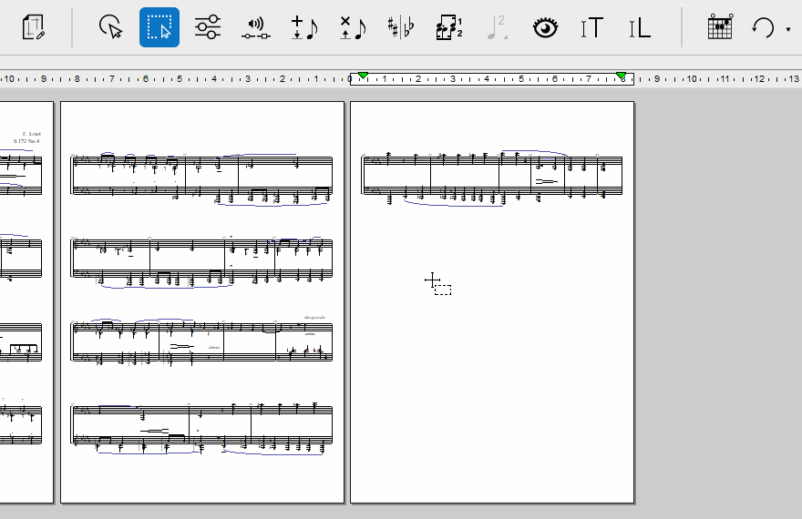
Task: Open the sliders settings tool
Action: click(x=208, y=27)
